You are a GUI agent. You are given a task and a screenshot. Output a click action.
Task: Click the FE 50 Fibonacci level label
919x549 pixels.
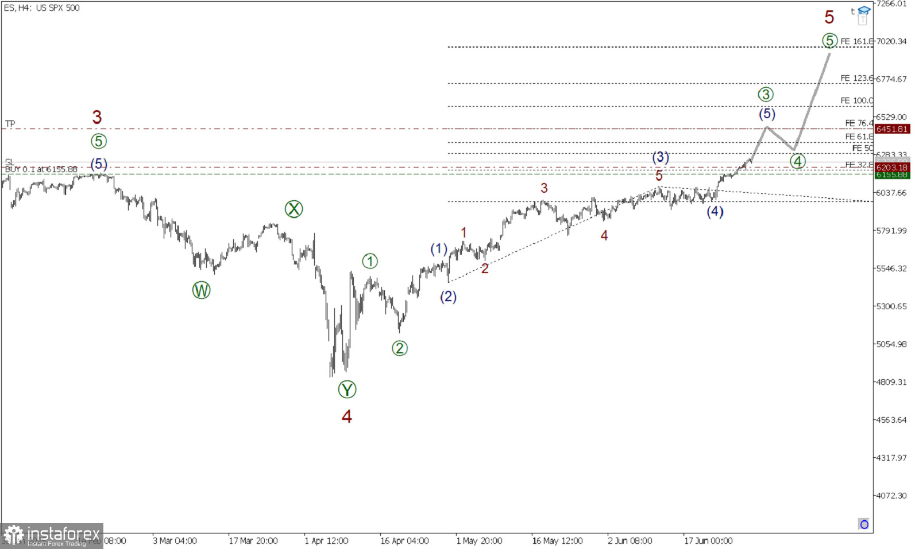862,148
